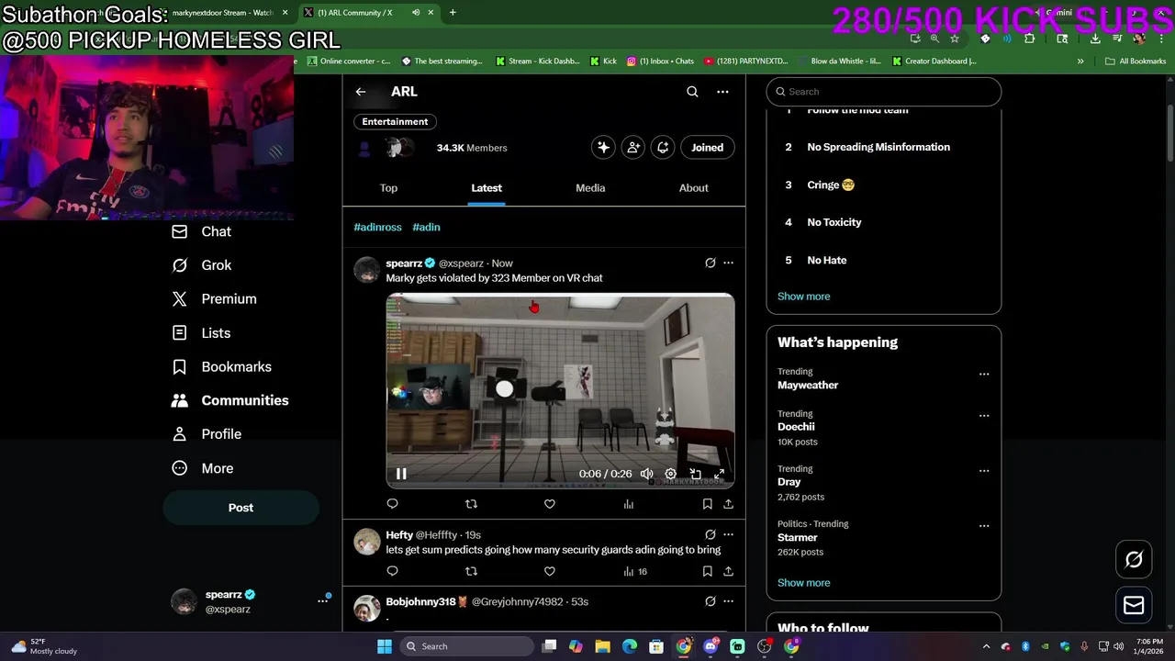Open the floating Grok button
The height and width of the screenshot is (661, 1175).
point(1134,559)
